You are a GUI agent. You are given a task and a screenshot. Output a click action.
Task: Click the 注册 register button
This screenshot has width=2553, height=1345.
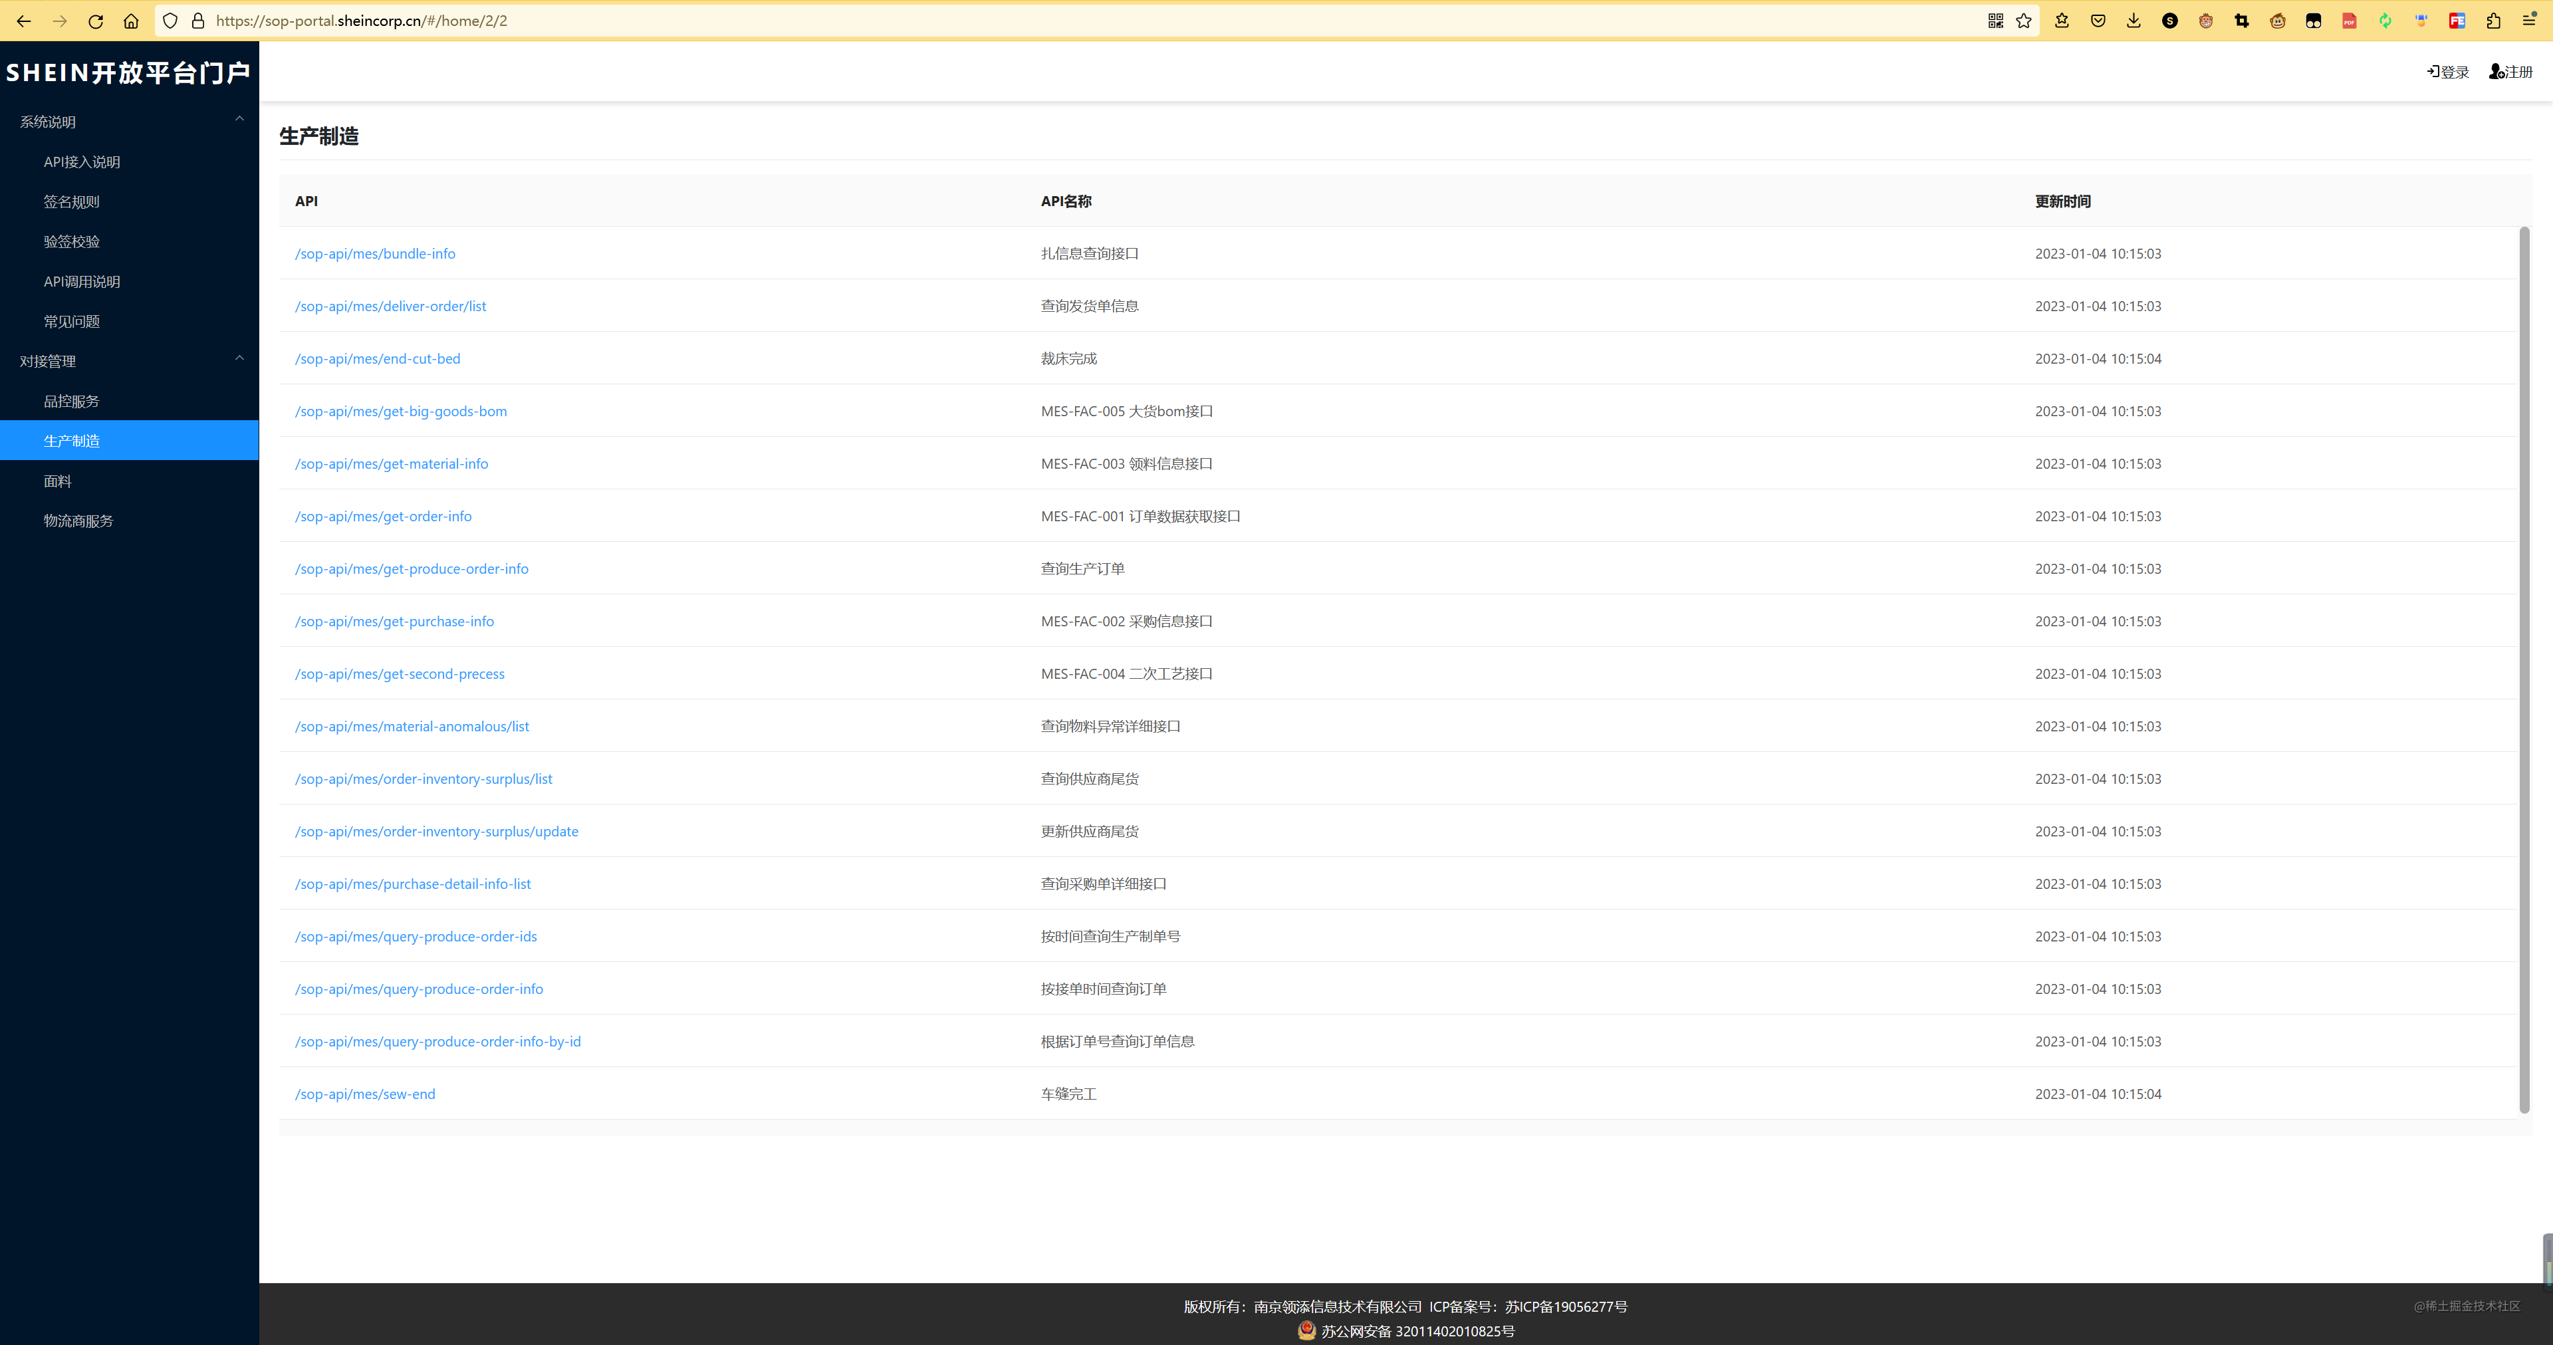point(2511,71)
